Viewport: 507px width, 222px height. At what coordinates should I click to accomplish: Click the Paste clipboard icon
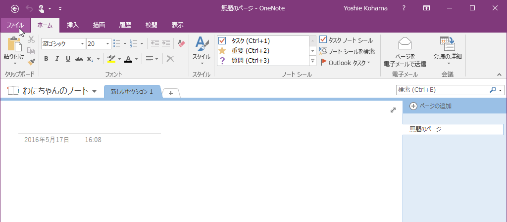[14, 44]
